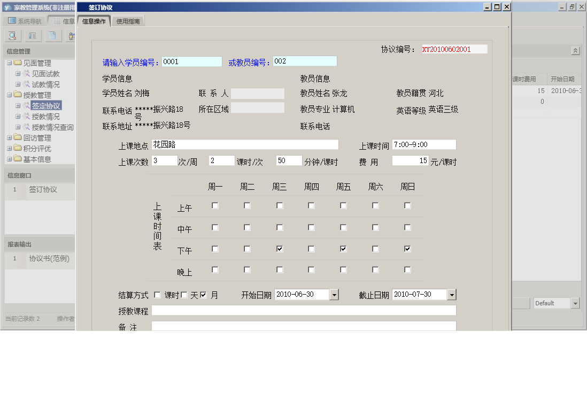Check Wednesday afternoon class time slot

tap(279, 248)
